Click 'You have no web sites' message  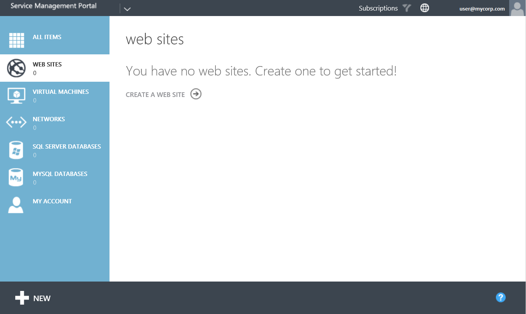click(x=261, y=71)
